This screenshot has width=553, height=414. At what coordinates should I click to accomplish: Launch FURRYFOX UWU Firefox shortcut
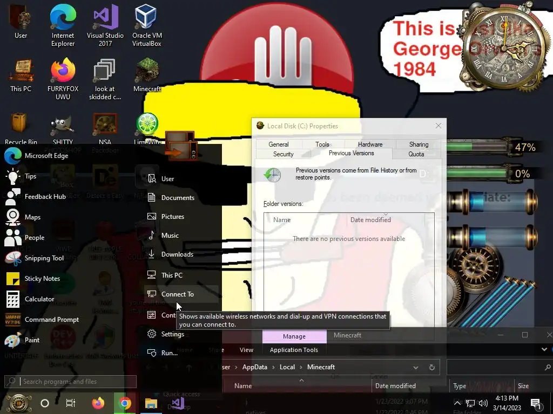pos(63,79)
